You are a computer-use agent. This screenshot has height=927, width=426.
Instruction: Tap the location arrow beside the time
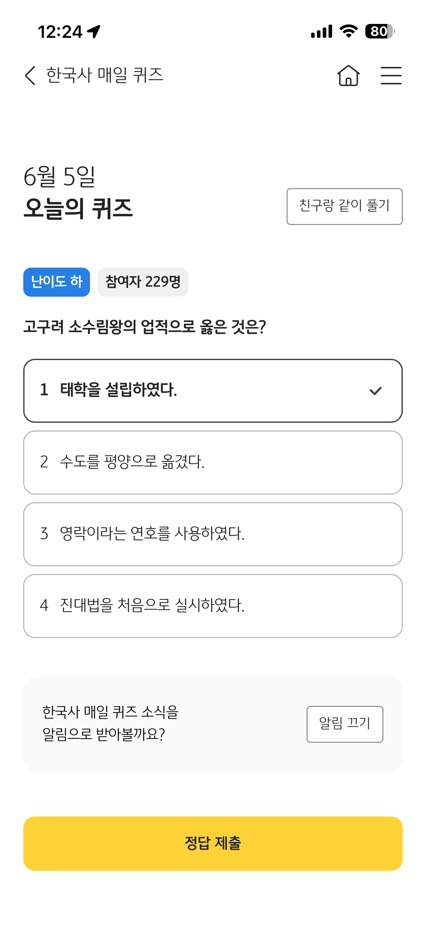pyautogui.click(x=94, y=32)
